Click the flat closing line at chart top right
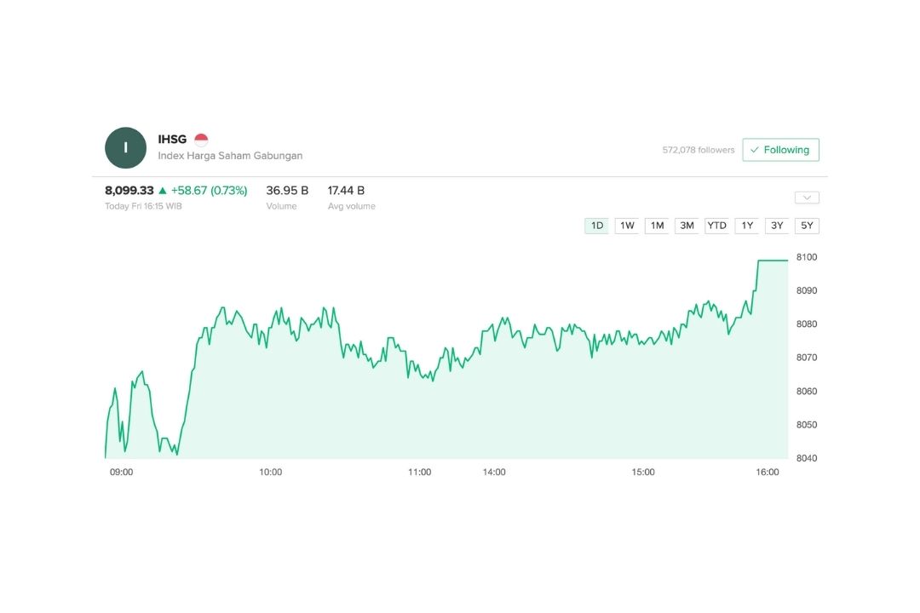This screenshot has height=613, width=920. (x=773, y=261)
